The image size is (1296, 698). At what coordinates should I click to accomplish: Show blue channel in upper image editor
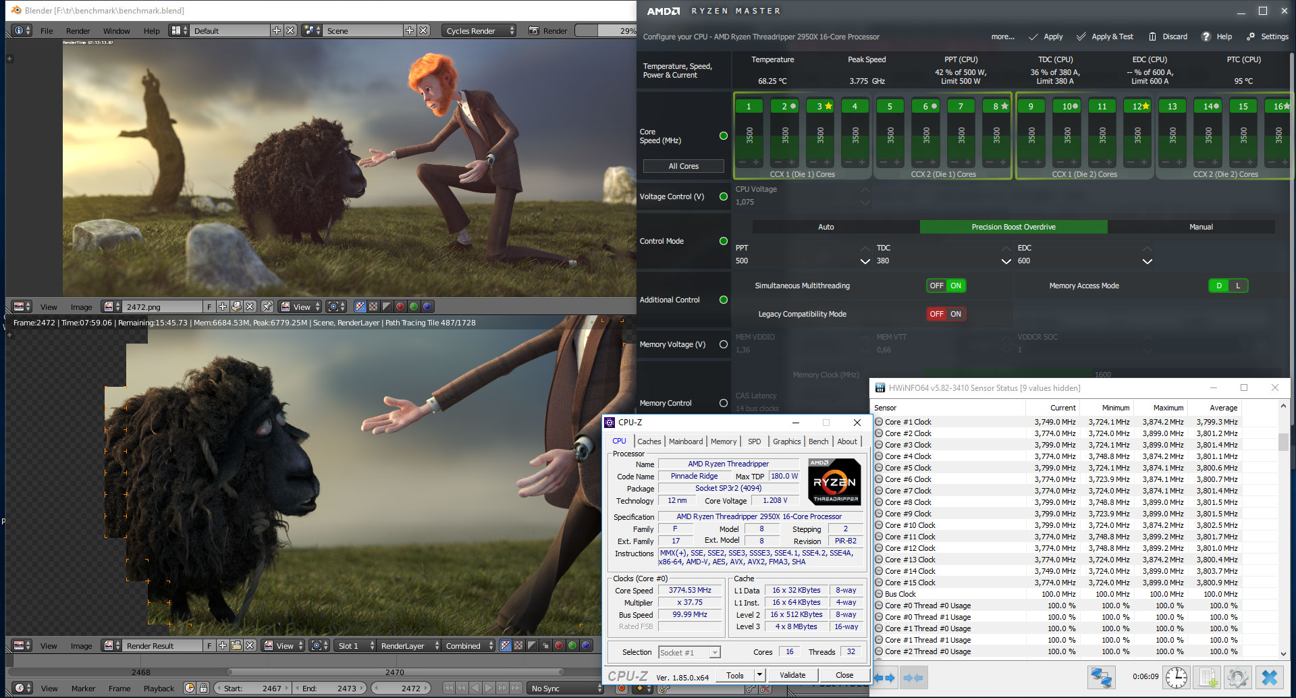(427, 306)
